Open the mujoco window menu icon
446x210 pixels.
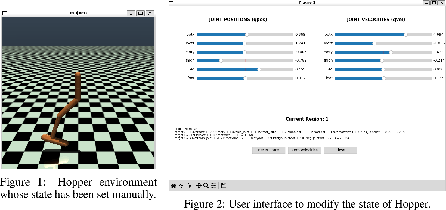pyautogui.click(x=5, y=13)
